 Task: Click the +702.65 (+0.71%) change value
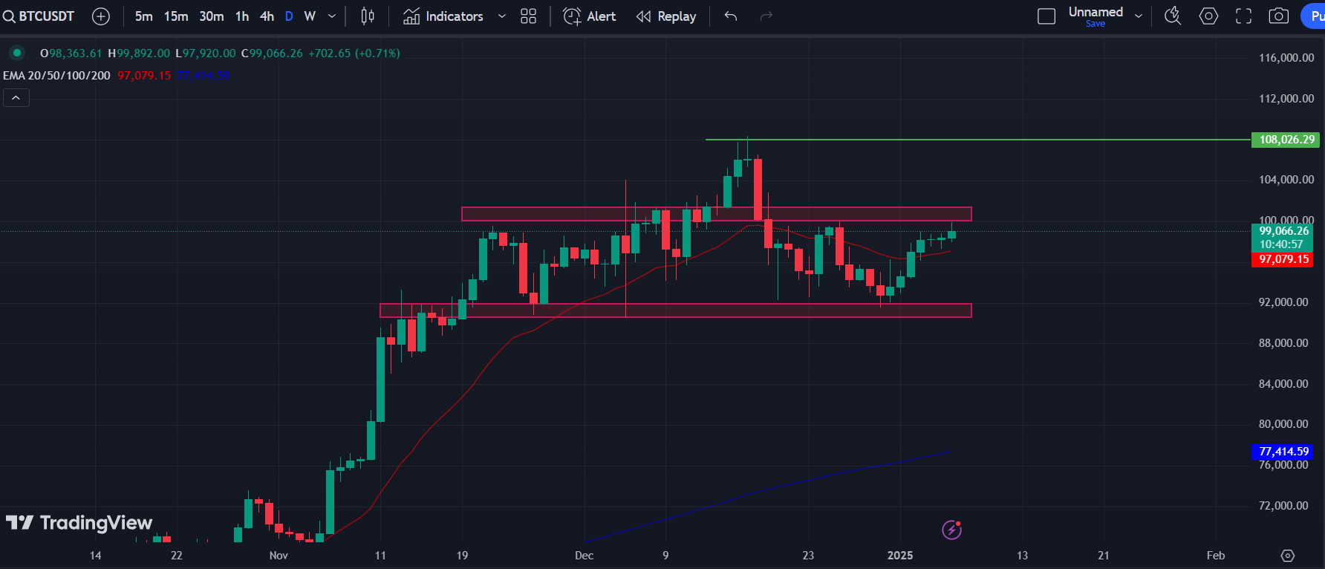coord(354,53)
